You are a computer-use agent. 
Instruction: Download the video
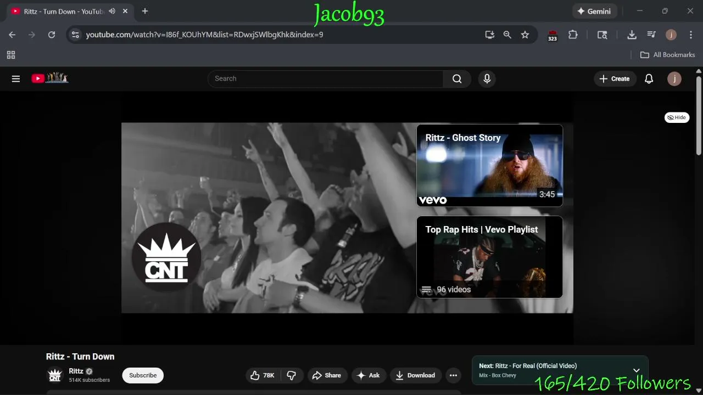click(x=415, y=375)
